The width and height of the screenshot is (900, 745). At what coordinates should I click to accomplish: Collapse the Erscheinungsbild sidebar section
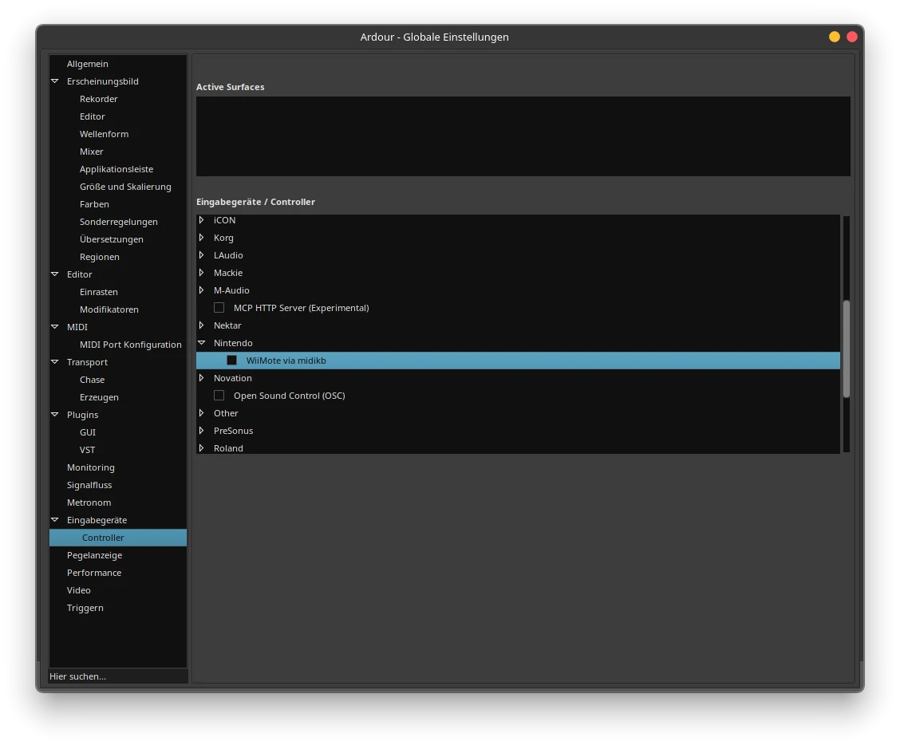pyautogui.click(x=55, y=81)
